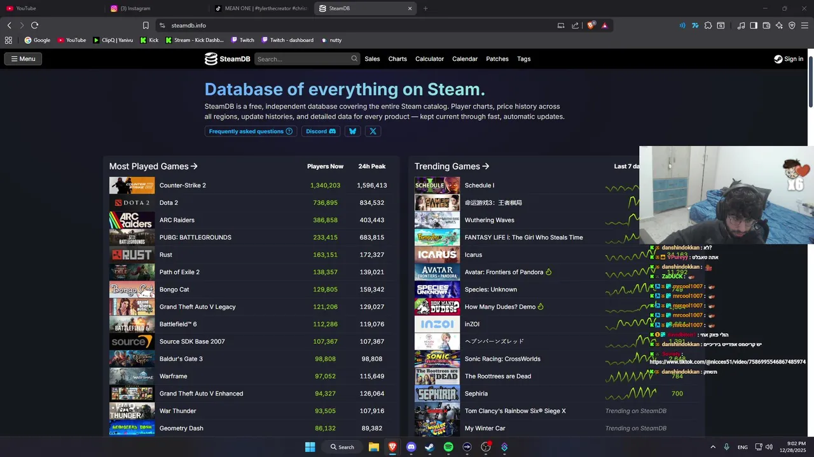Open the Patches menu item
This screenshot has width=814, height=457.
tap(497, 59)
